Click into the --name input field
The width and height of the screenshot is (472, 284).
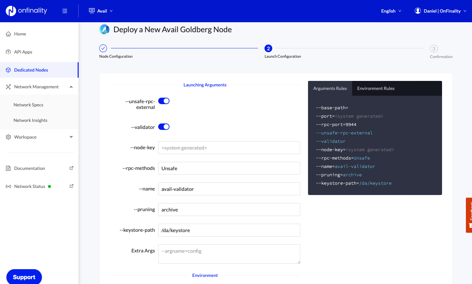click(x=229, y=189)
